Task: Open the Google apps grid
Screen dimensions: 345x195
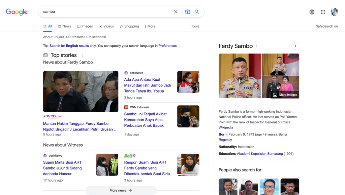Action: pos(323,12)
